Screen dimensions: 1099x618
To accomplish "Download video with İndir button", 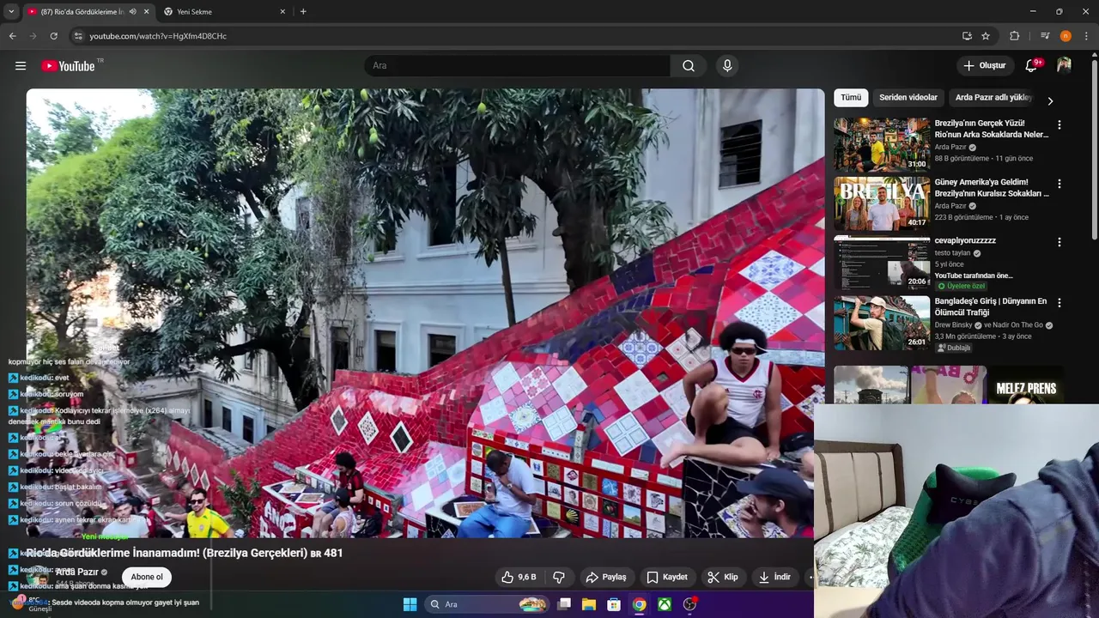I will click(x=774, y=577).
